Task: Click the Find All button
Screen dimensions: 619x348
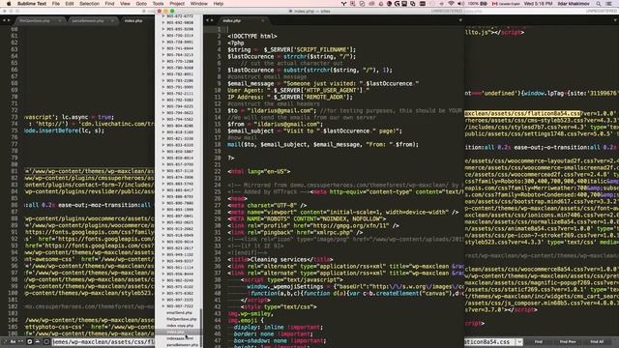Action: coord(597,341)
